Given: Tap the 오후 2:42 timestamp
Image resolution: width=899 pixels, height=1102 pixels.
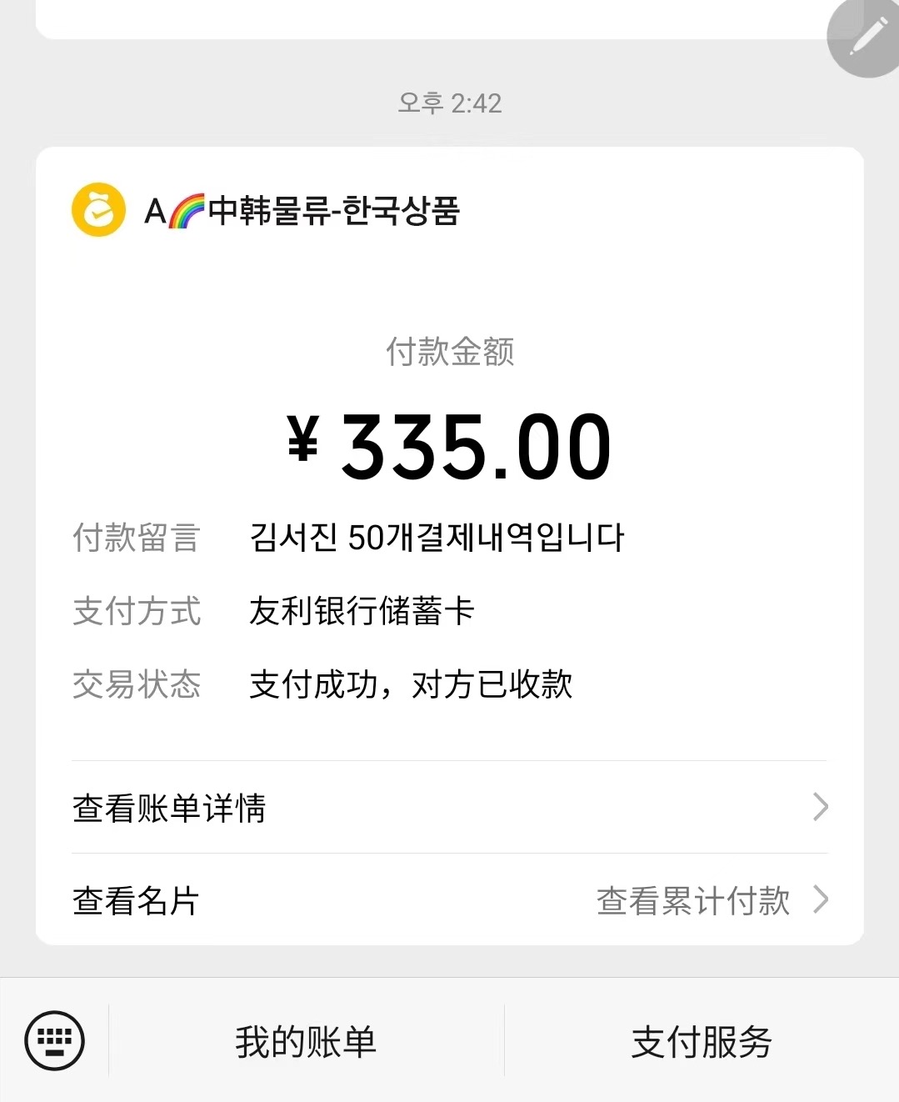Looking at the screenshot, I should [x=450, y=103].
